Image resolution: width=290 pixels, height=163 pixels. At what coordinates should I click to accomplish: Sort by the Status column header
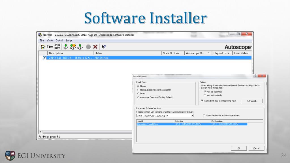coord(127,53)
